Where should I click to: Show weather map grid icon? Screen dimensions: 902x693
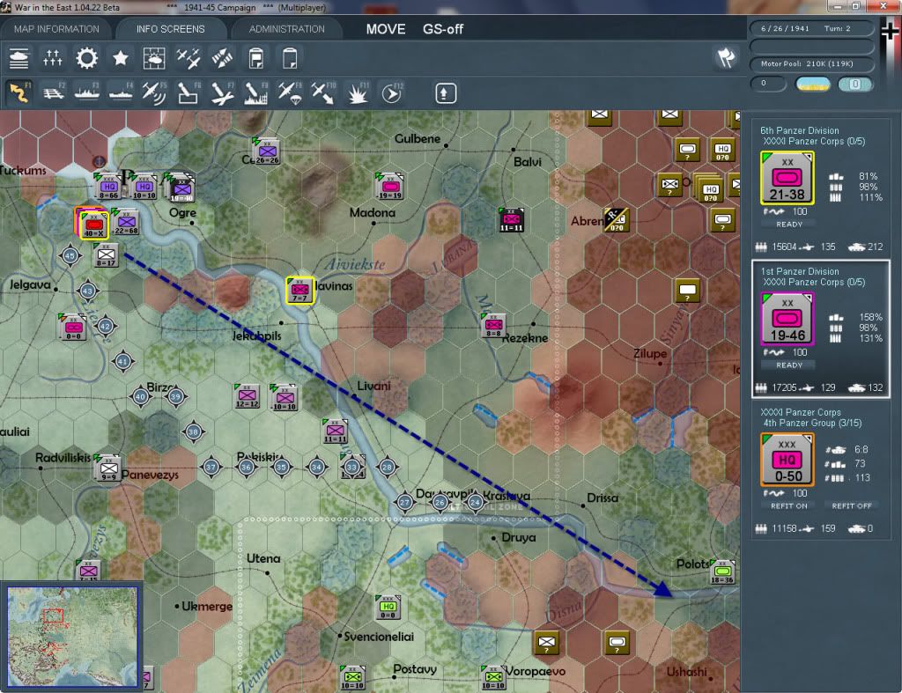coord(153,58)
